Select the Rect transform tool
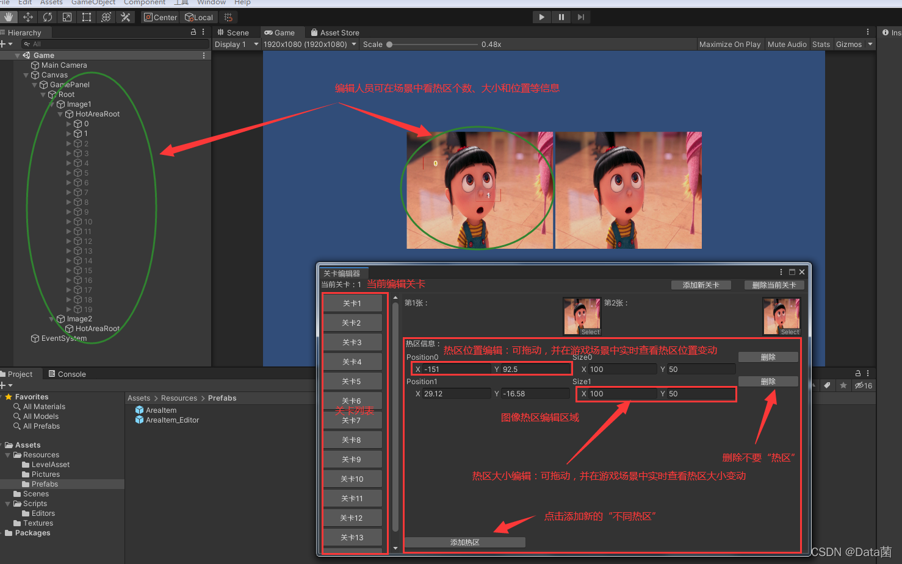 (x=87, y=17)
